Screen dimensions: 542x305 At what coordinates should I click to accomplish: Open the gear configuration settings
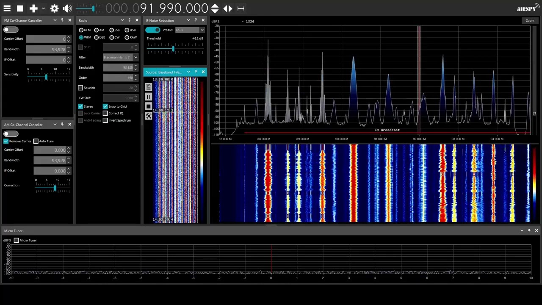pyautogui.click(x=54, y=8)
